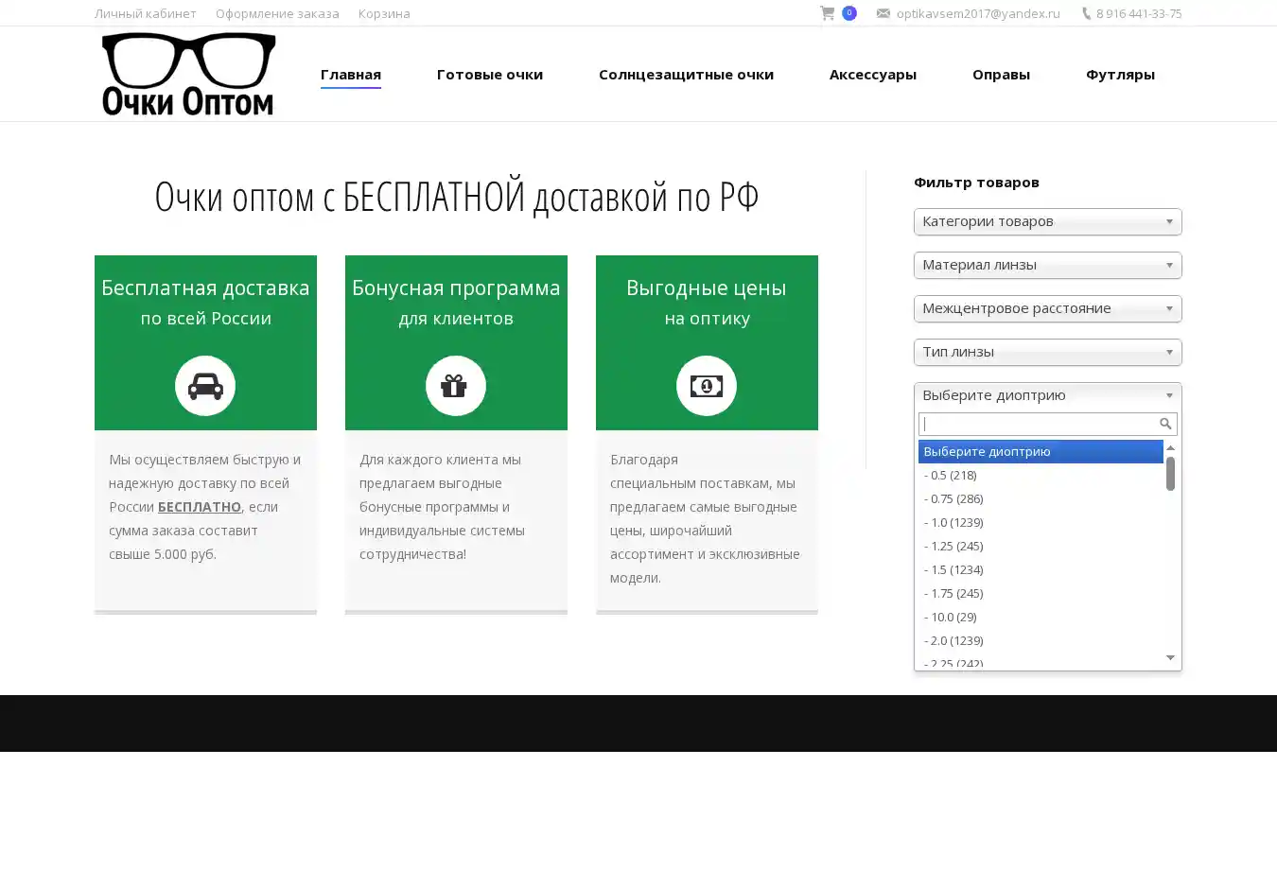1277x889 pixels.
Task: Click the phone handset icon
Action: tap(1086, 13)
